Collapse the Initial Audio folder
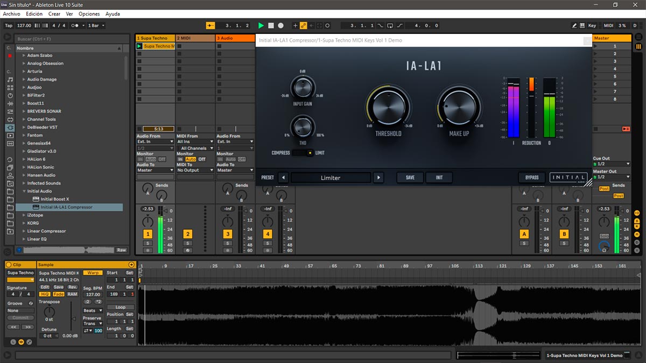 [24, 191]
